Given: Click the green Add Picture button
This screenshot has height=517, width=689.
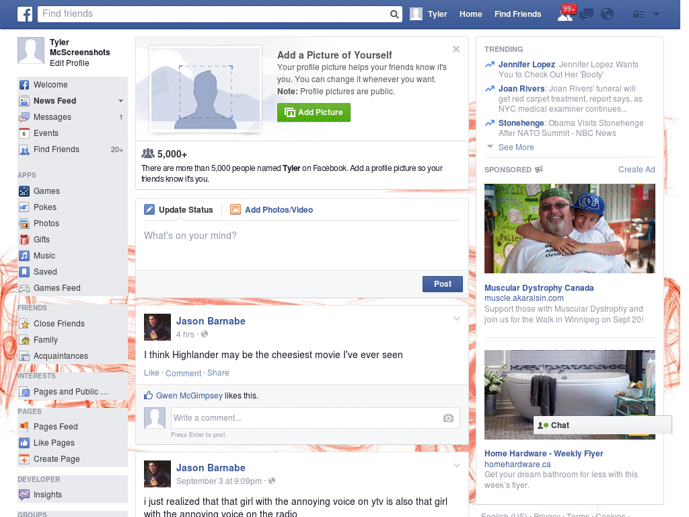Looking at the screenshot, I should [x=314, y=112].
